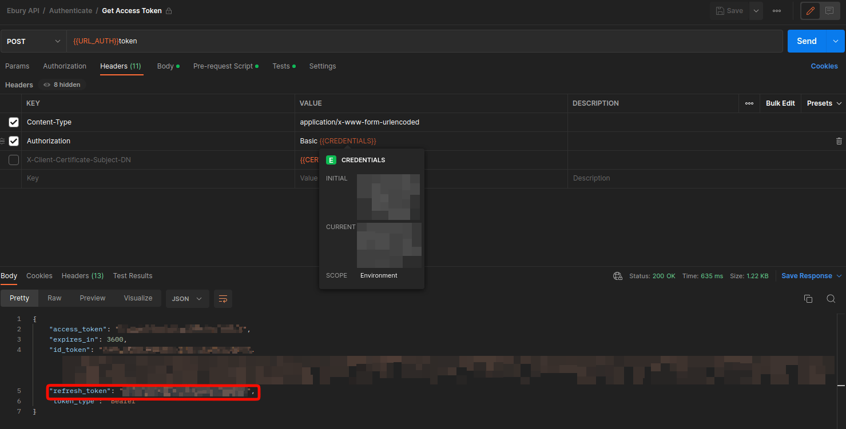Send the request
846x429 pixels.
coord(807,41)
